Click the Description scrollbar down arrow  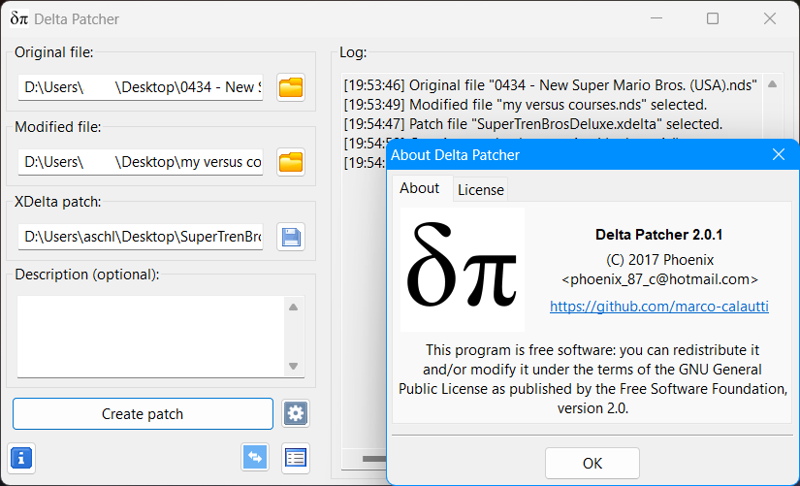pos(293,367)
